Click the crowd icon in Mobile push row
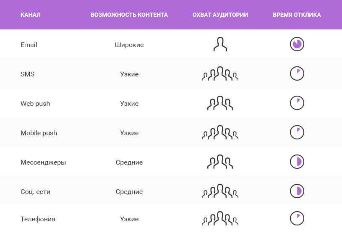 coord(220,132)
